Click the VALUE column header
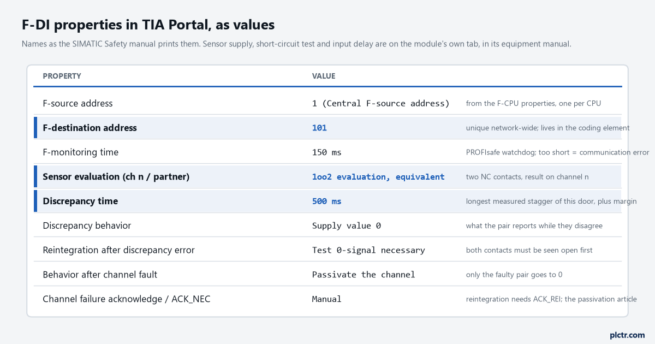Viewport: 655px width, 344px height. [x=324, y=76]
